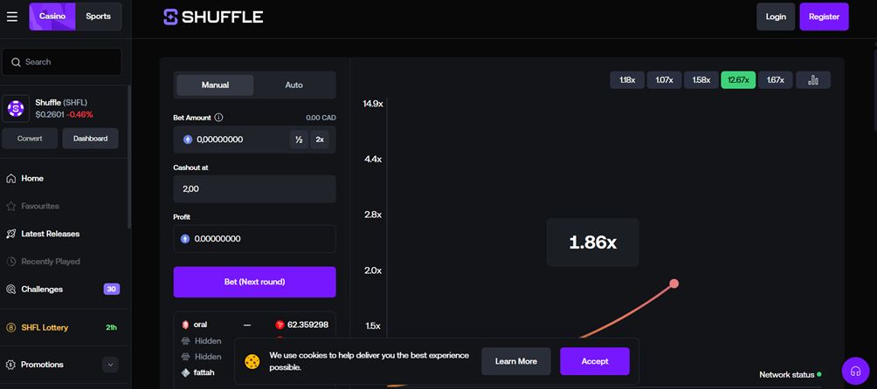Expand the Promotions menu chevron
Screen dimensions: 877x389
[x=110, y=365]
